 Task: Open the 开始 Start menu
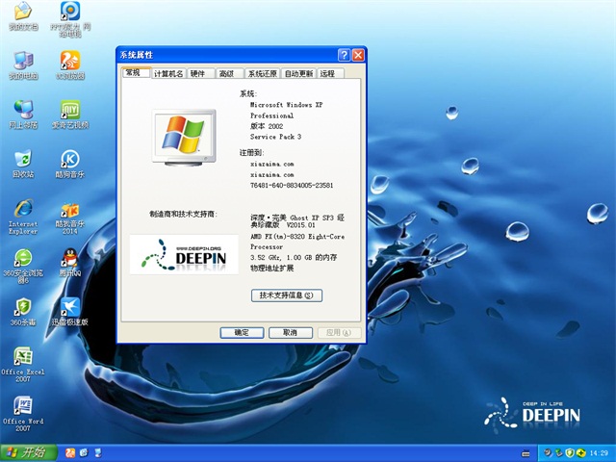click(27, 451)
